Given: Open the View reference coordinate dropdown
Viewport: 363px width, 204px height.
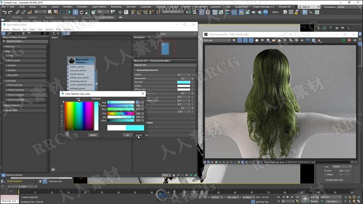Looking at the screenshot, I should pos(103,12).
